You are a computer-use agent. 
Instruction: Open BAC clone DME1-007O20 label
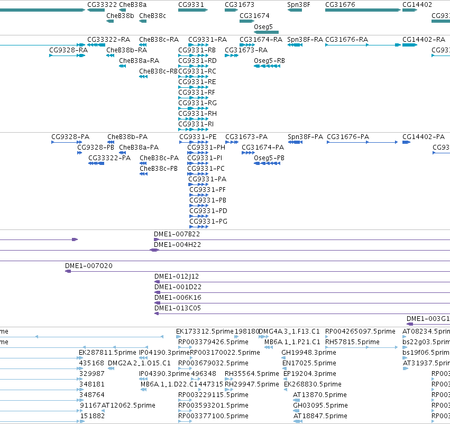(89, 266)
